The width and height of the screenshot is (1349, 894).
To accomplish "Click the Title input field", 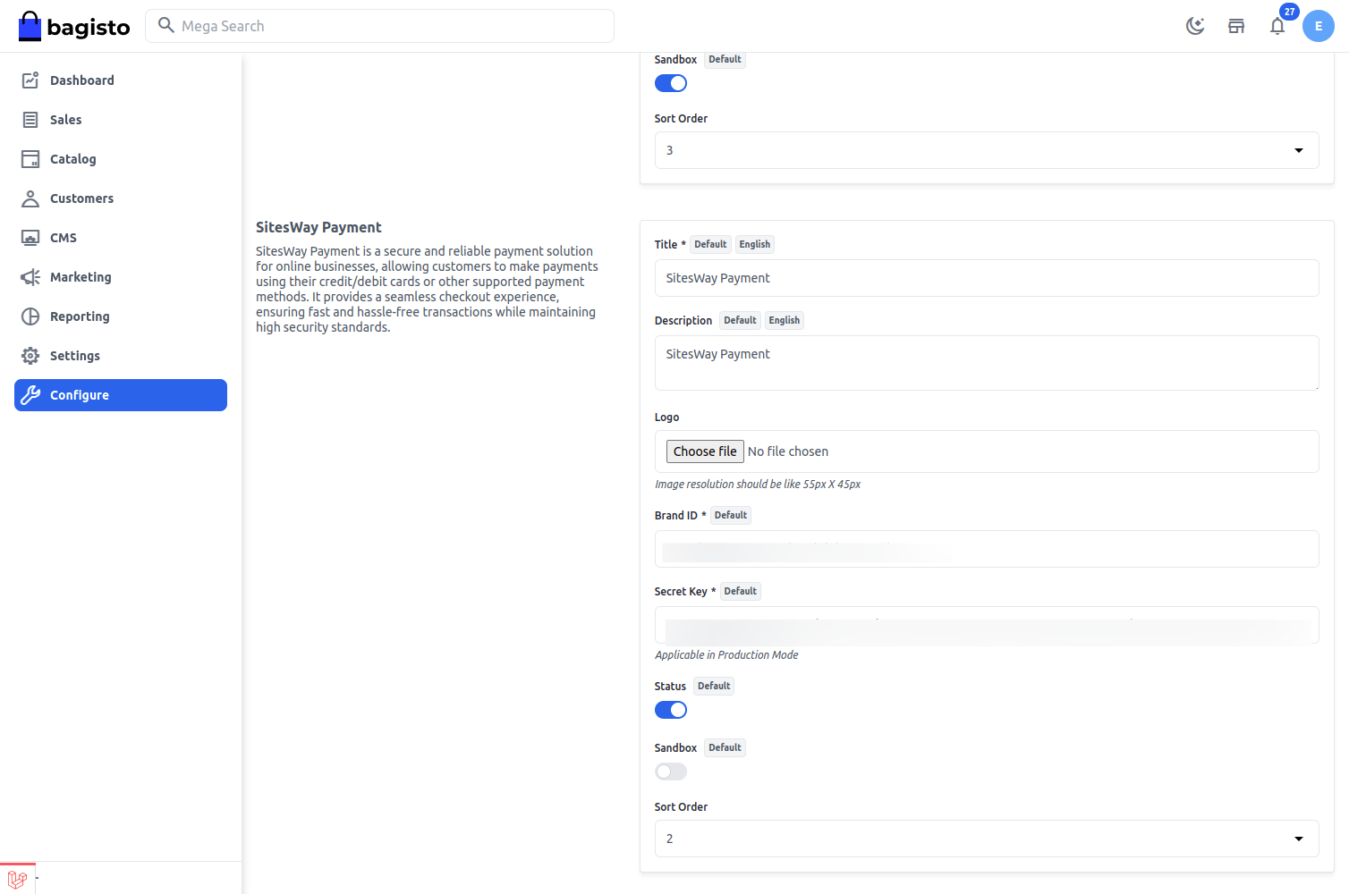I will (987, 278).
